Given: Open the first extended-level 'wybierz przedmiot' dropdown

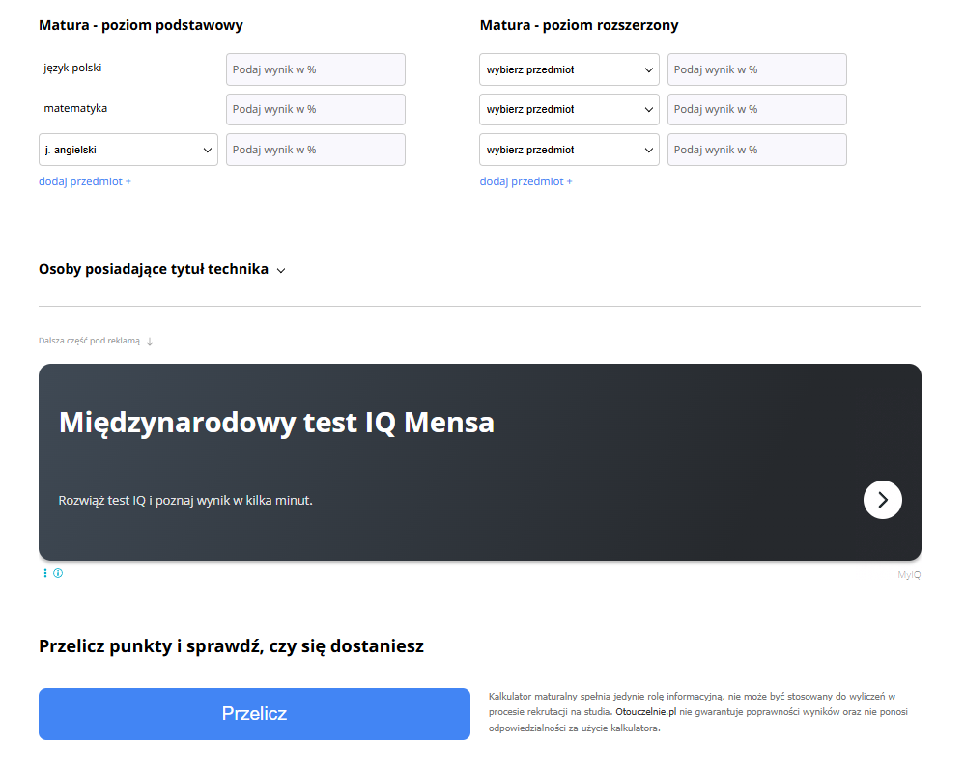Looking at the screenshot, I should 569,69.
